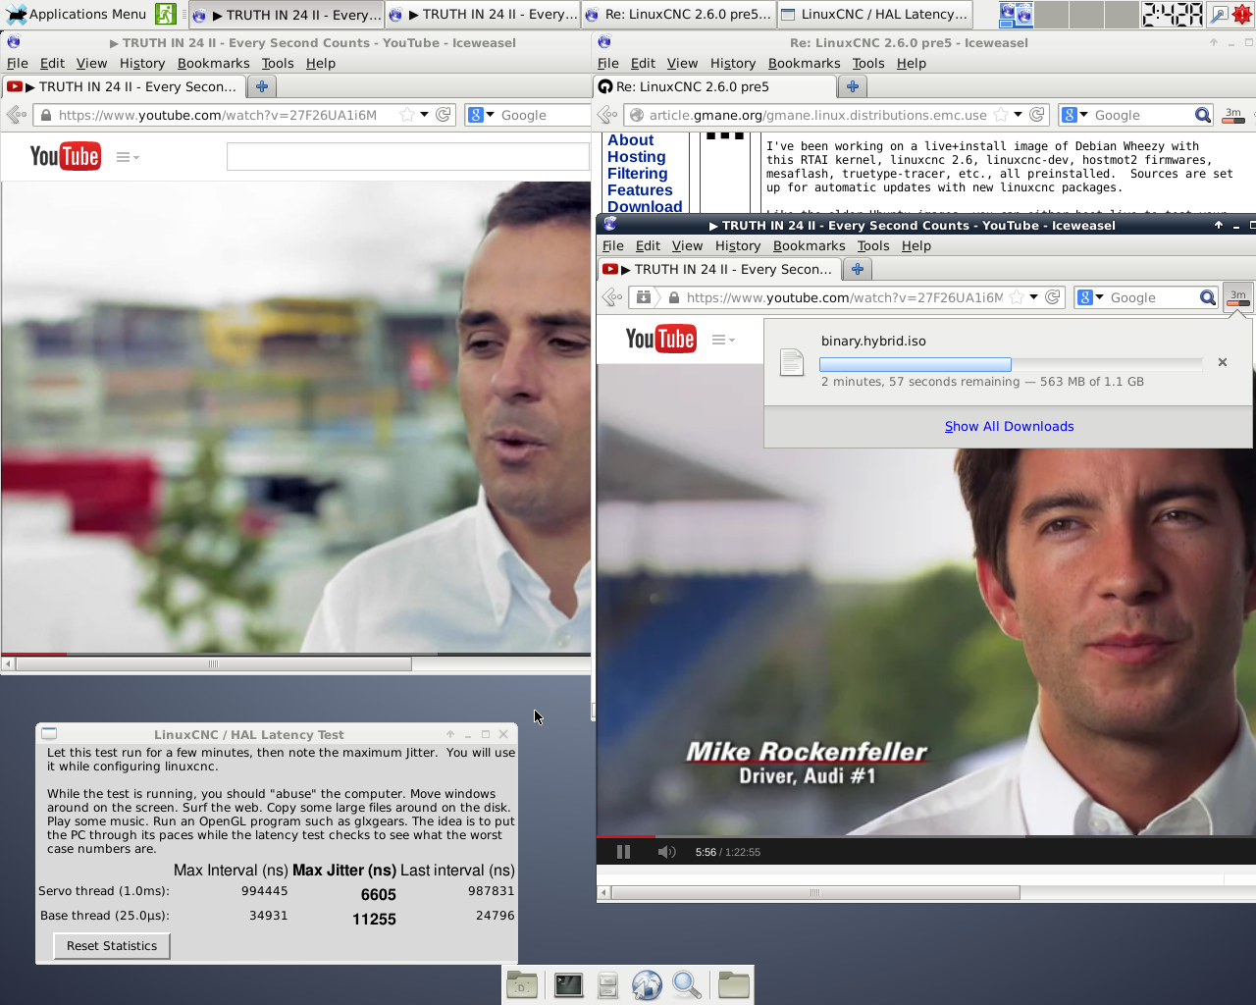Open the desktop folder icon in dock

pos(522,984)
